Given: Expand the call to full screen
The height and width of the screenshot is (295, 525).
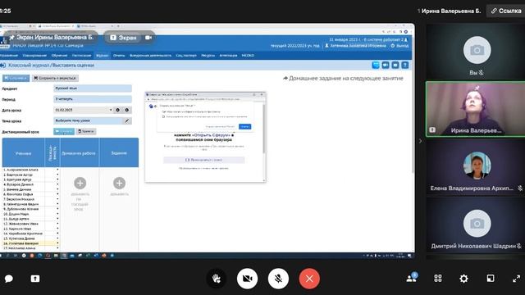Looking at the screenshot, I should [516, 279].
